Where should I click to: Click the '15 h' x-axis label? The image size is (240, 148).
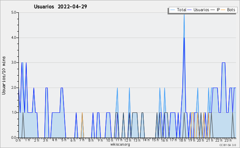tap(155, 140)
